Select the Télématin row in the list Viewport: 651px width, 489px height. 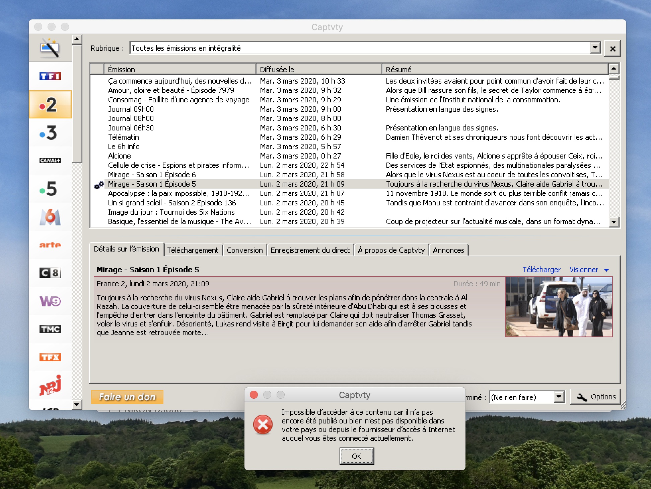click(124, 137)
